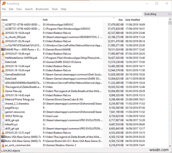Open the Search menu

(29, 9)
